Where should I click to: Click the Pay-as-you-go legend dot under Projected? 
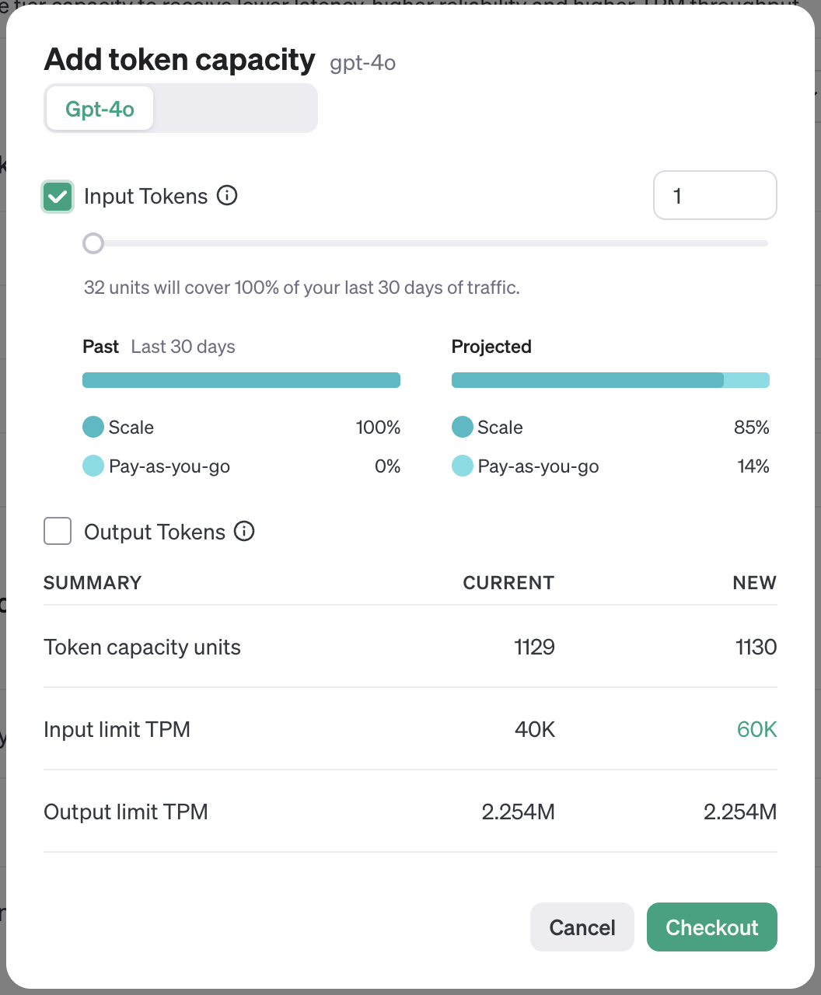click(x=463, y=466)
